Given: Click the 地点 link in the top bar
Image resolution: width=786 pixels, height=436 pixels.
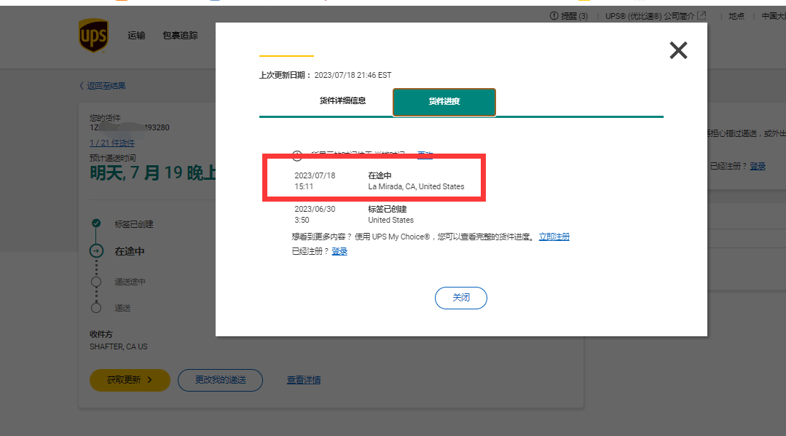Looking at the screenshot, I should point(736,15).
